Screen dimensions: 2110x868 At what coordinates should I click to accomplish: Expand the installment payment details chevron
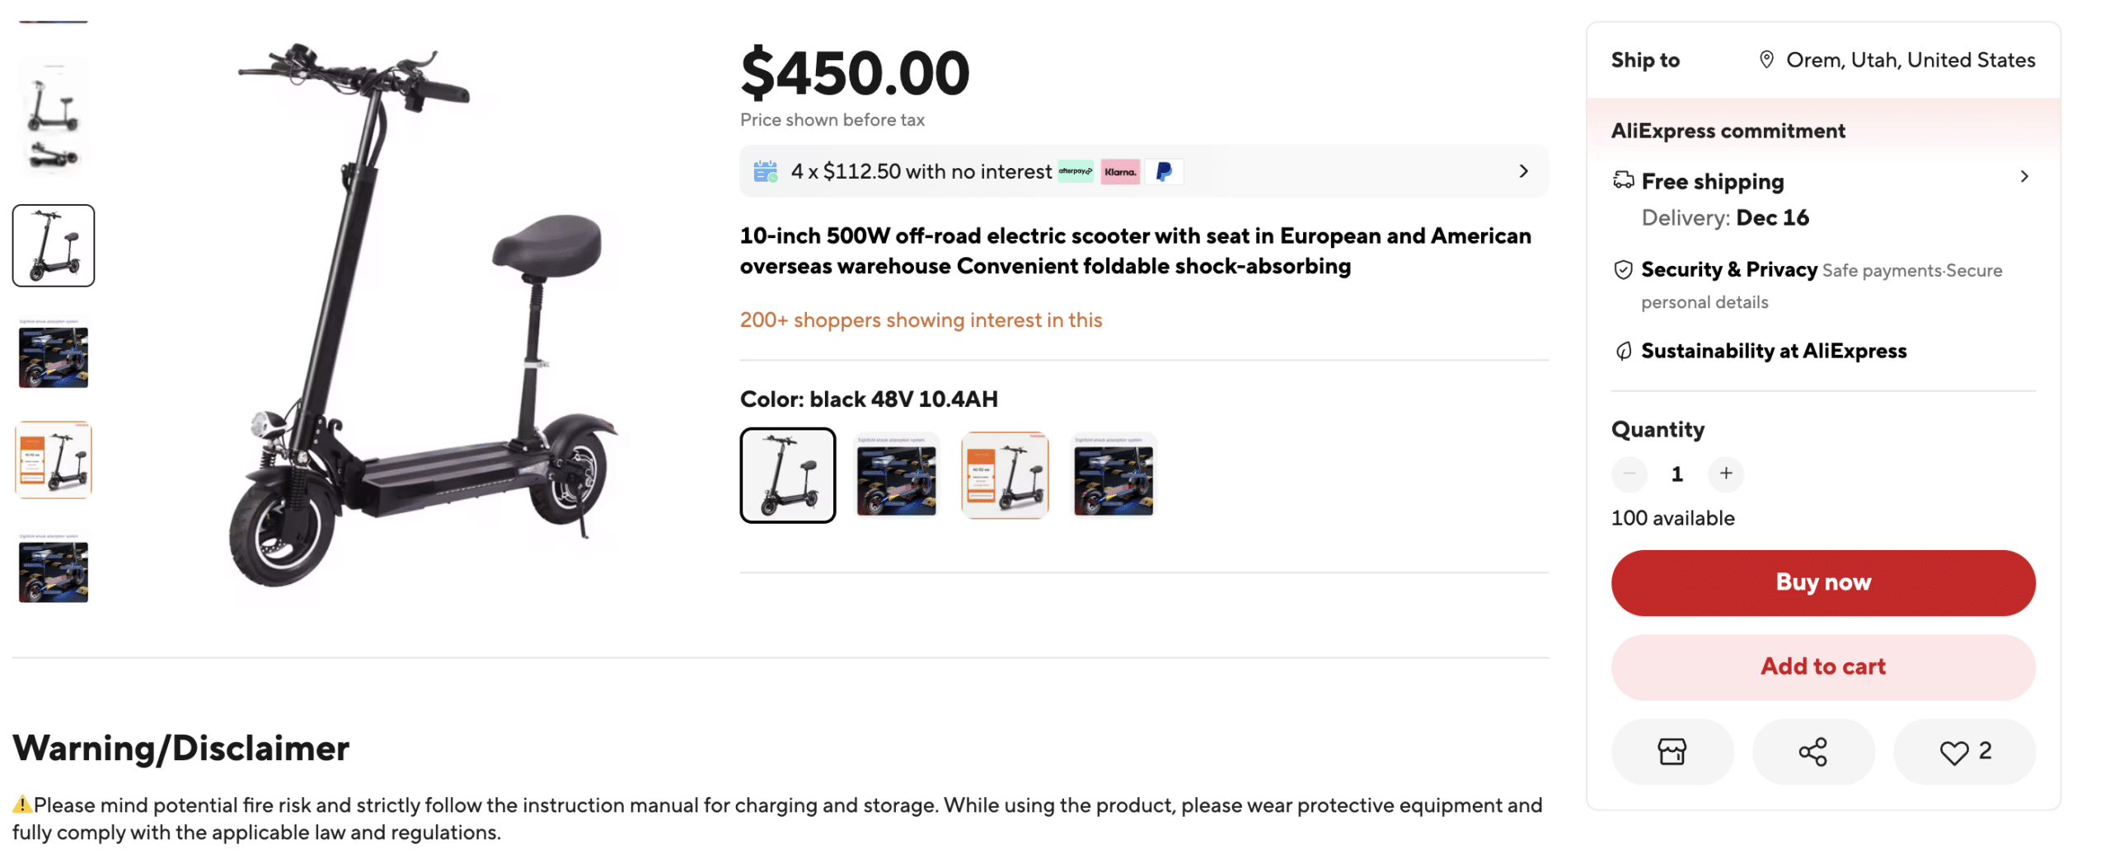1523,171
